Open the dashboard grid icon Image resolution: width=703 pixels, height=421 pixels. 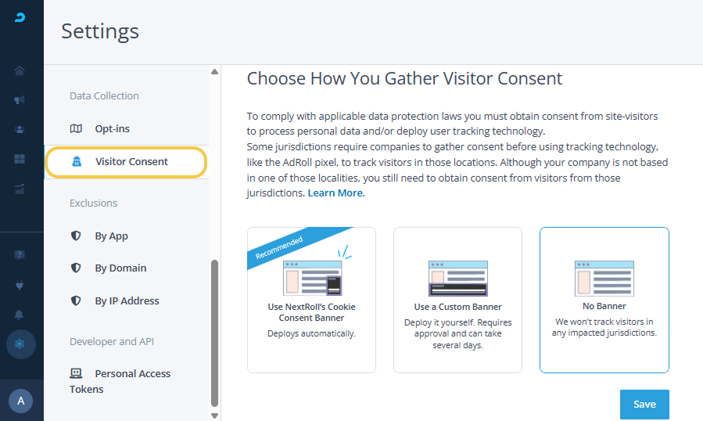pos(20,159)
